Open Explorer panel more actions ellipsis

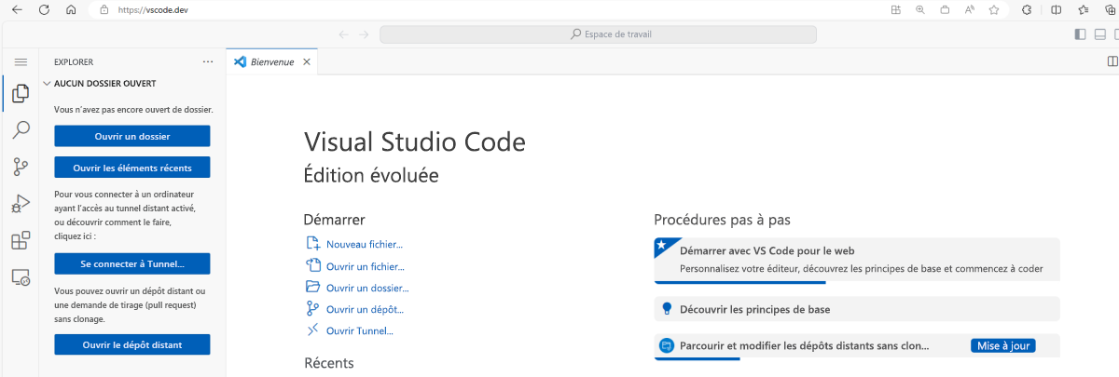(x=208, y=61)
